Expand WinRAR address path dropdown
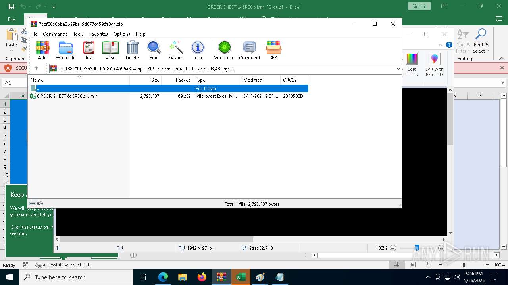This screenshot has height=285, width=508. [398, 68]
